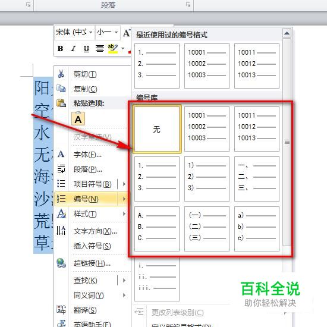Open 段落(P)... dialog entry
The height and width of the screenshot is (327, 327).
click(88, 169)
